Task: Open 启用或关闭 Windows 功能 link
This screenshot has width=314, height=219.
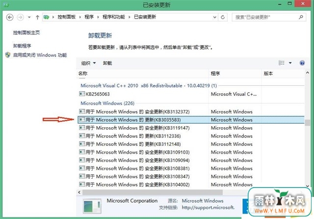Action: (40, 55)
